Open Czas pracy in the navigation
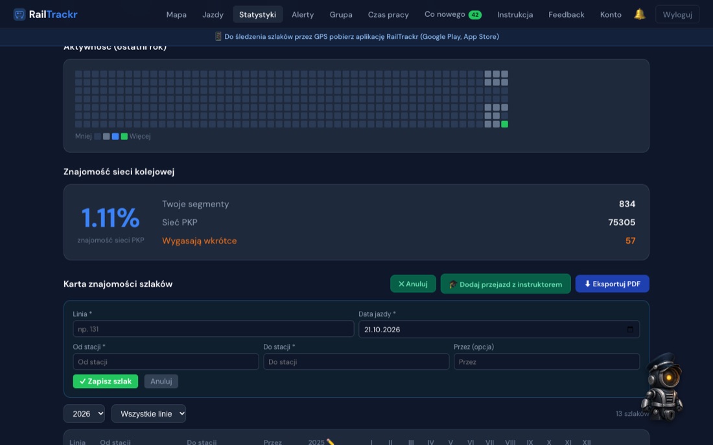 point(388,14)
